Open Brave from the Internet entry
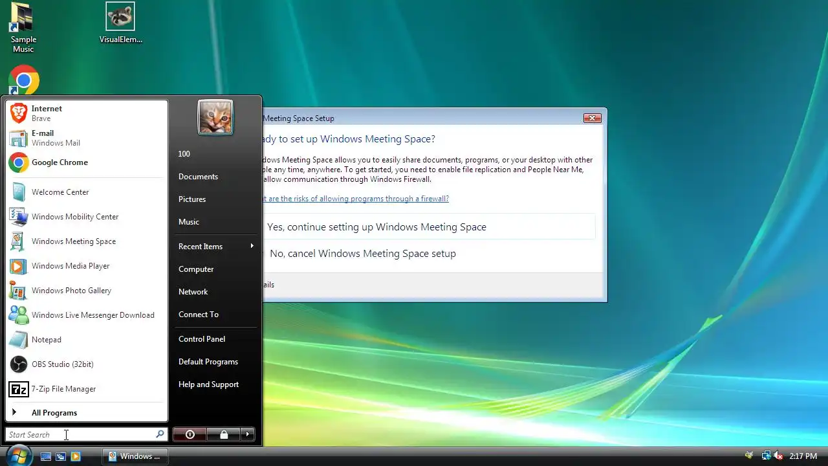The image size is (828, 466). coord(87,113)
